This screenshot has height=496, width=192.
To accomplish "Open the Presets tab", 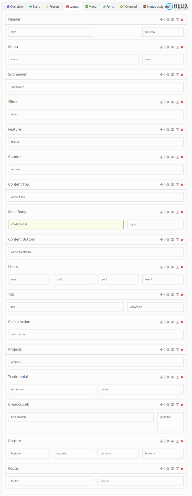I will (52, 7).
